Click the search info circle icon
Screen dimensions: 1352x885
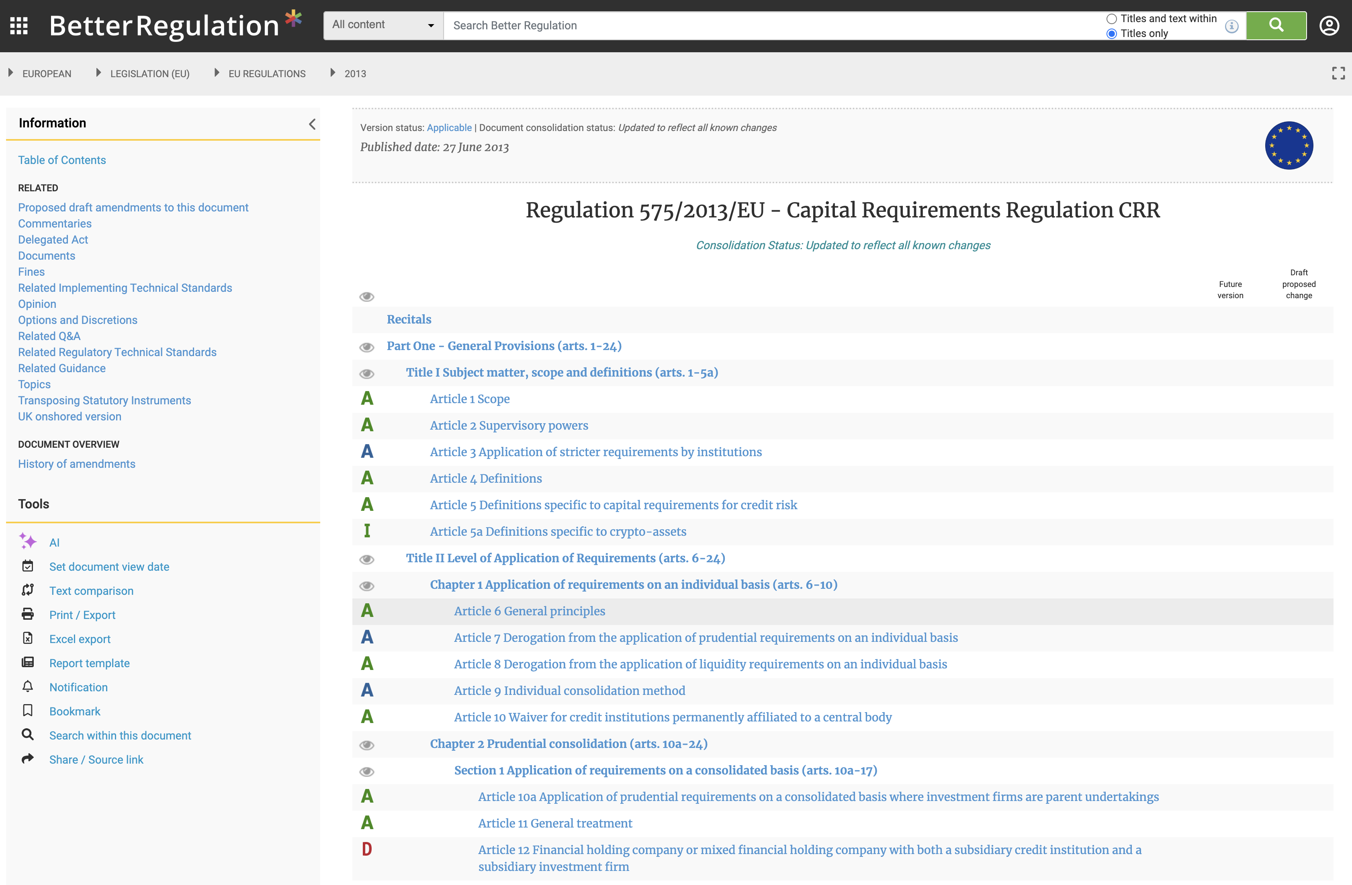click(x=1231, y=26)
